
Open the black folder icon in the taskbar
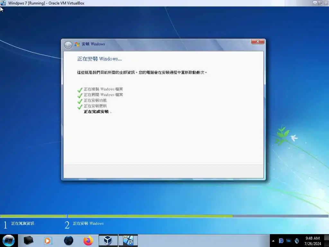[x=28, y=241]
